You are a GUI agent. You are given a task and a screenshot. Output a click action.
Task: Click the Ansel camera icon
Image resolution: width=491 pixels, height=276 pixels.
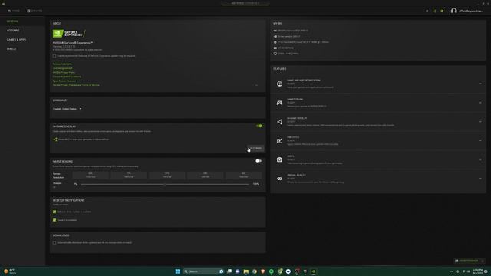(279, 159)
